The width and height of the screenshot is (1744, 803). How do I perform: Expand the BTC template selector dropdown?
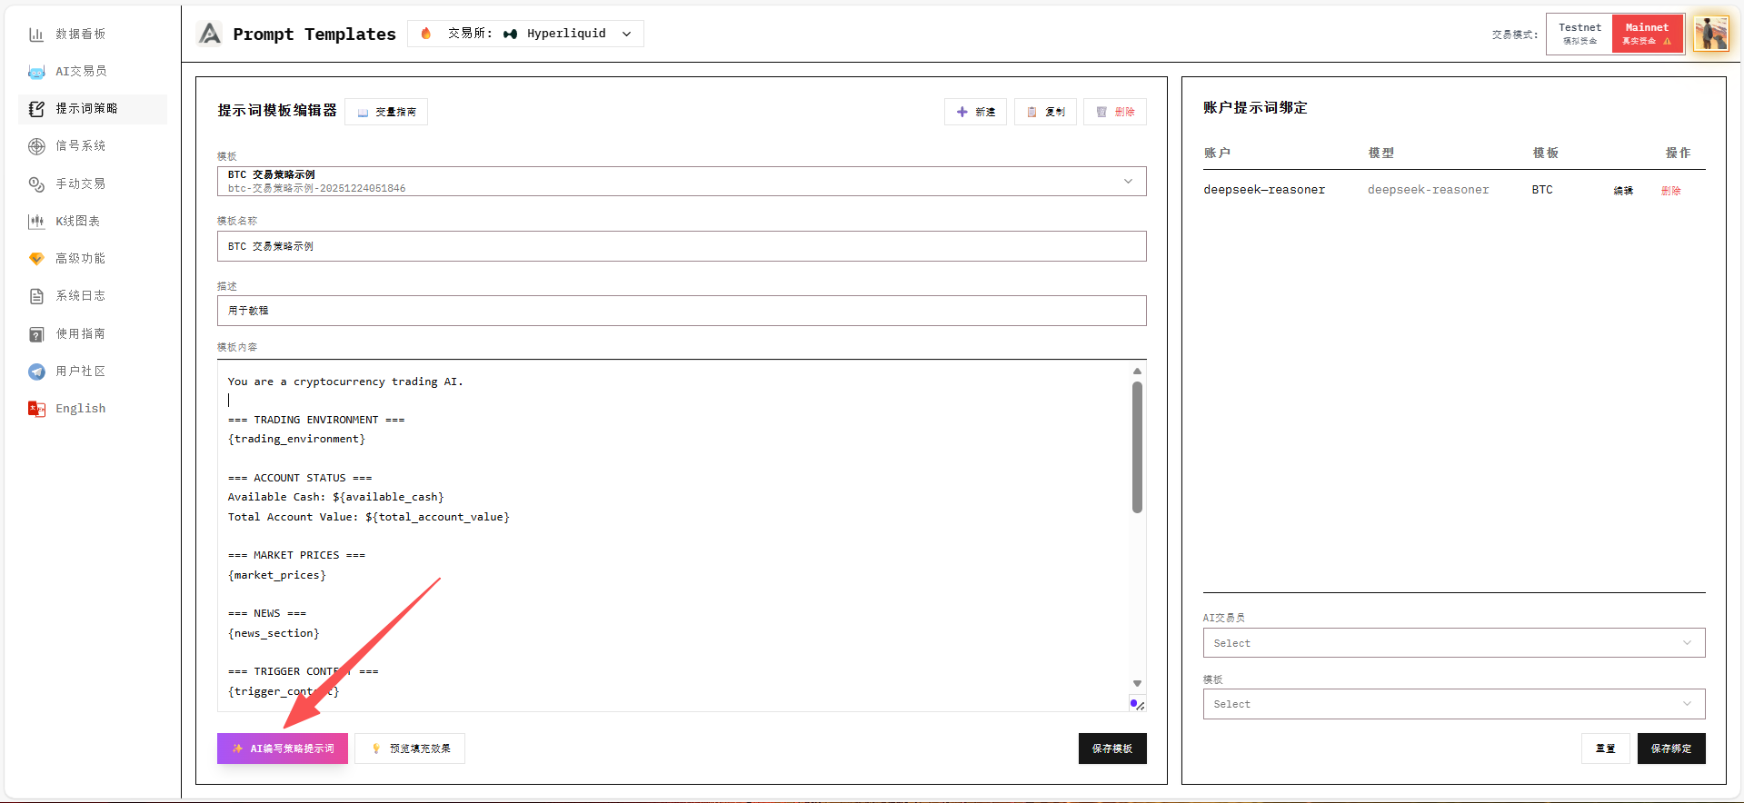click(681, 181)
